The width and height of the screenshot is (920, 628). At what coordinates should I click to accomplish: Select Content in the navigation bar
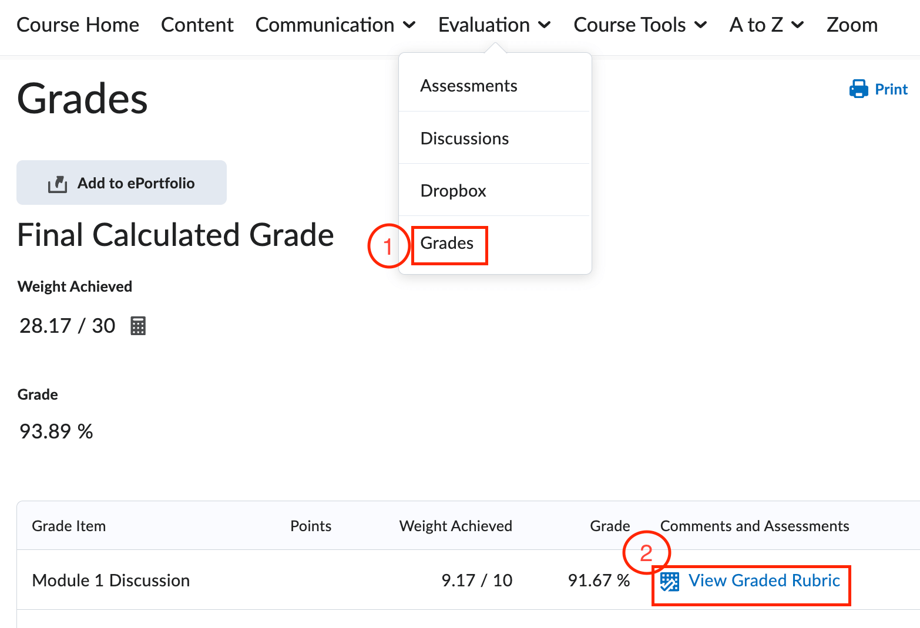[197, 25]
